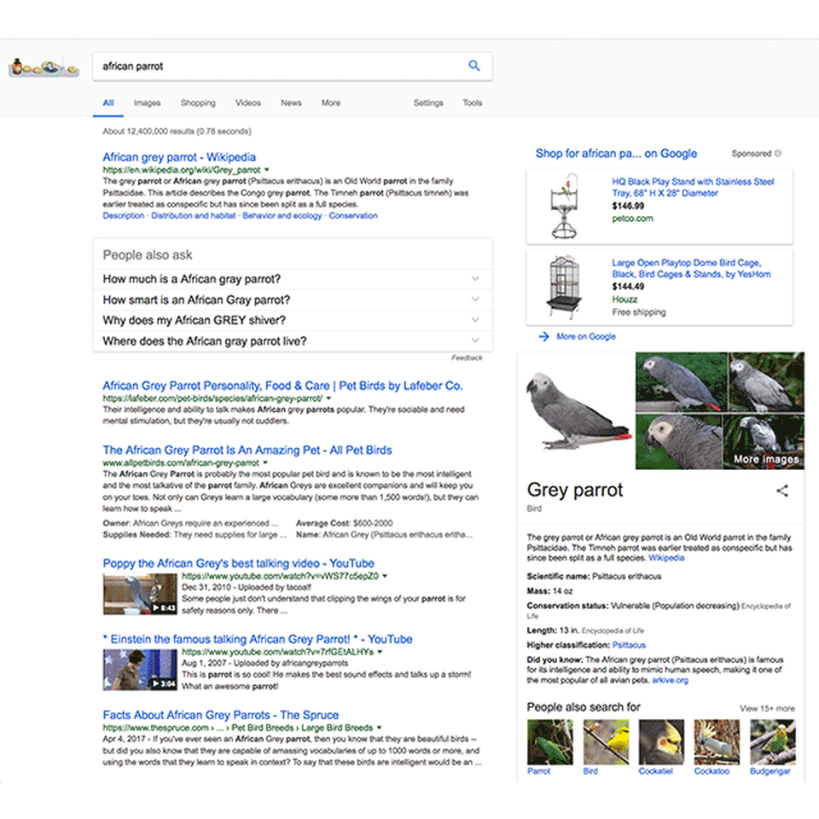Click the Behavior and ecology sitelink
Screen dimensions: 819x819
click(x=282, y=216)
